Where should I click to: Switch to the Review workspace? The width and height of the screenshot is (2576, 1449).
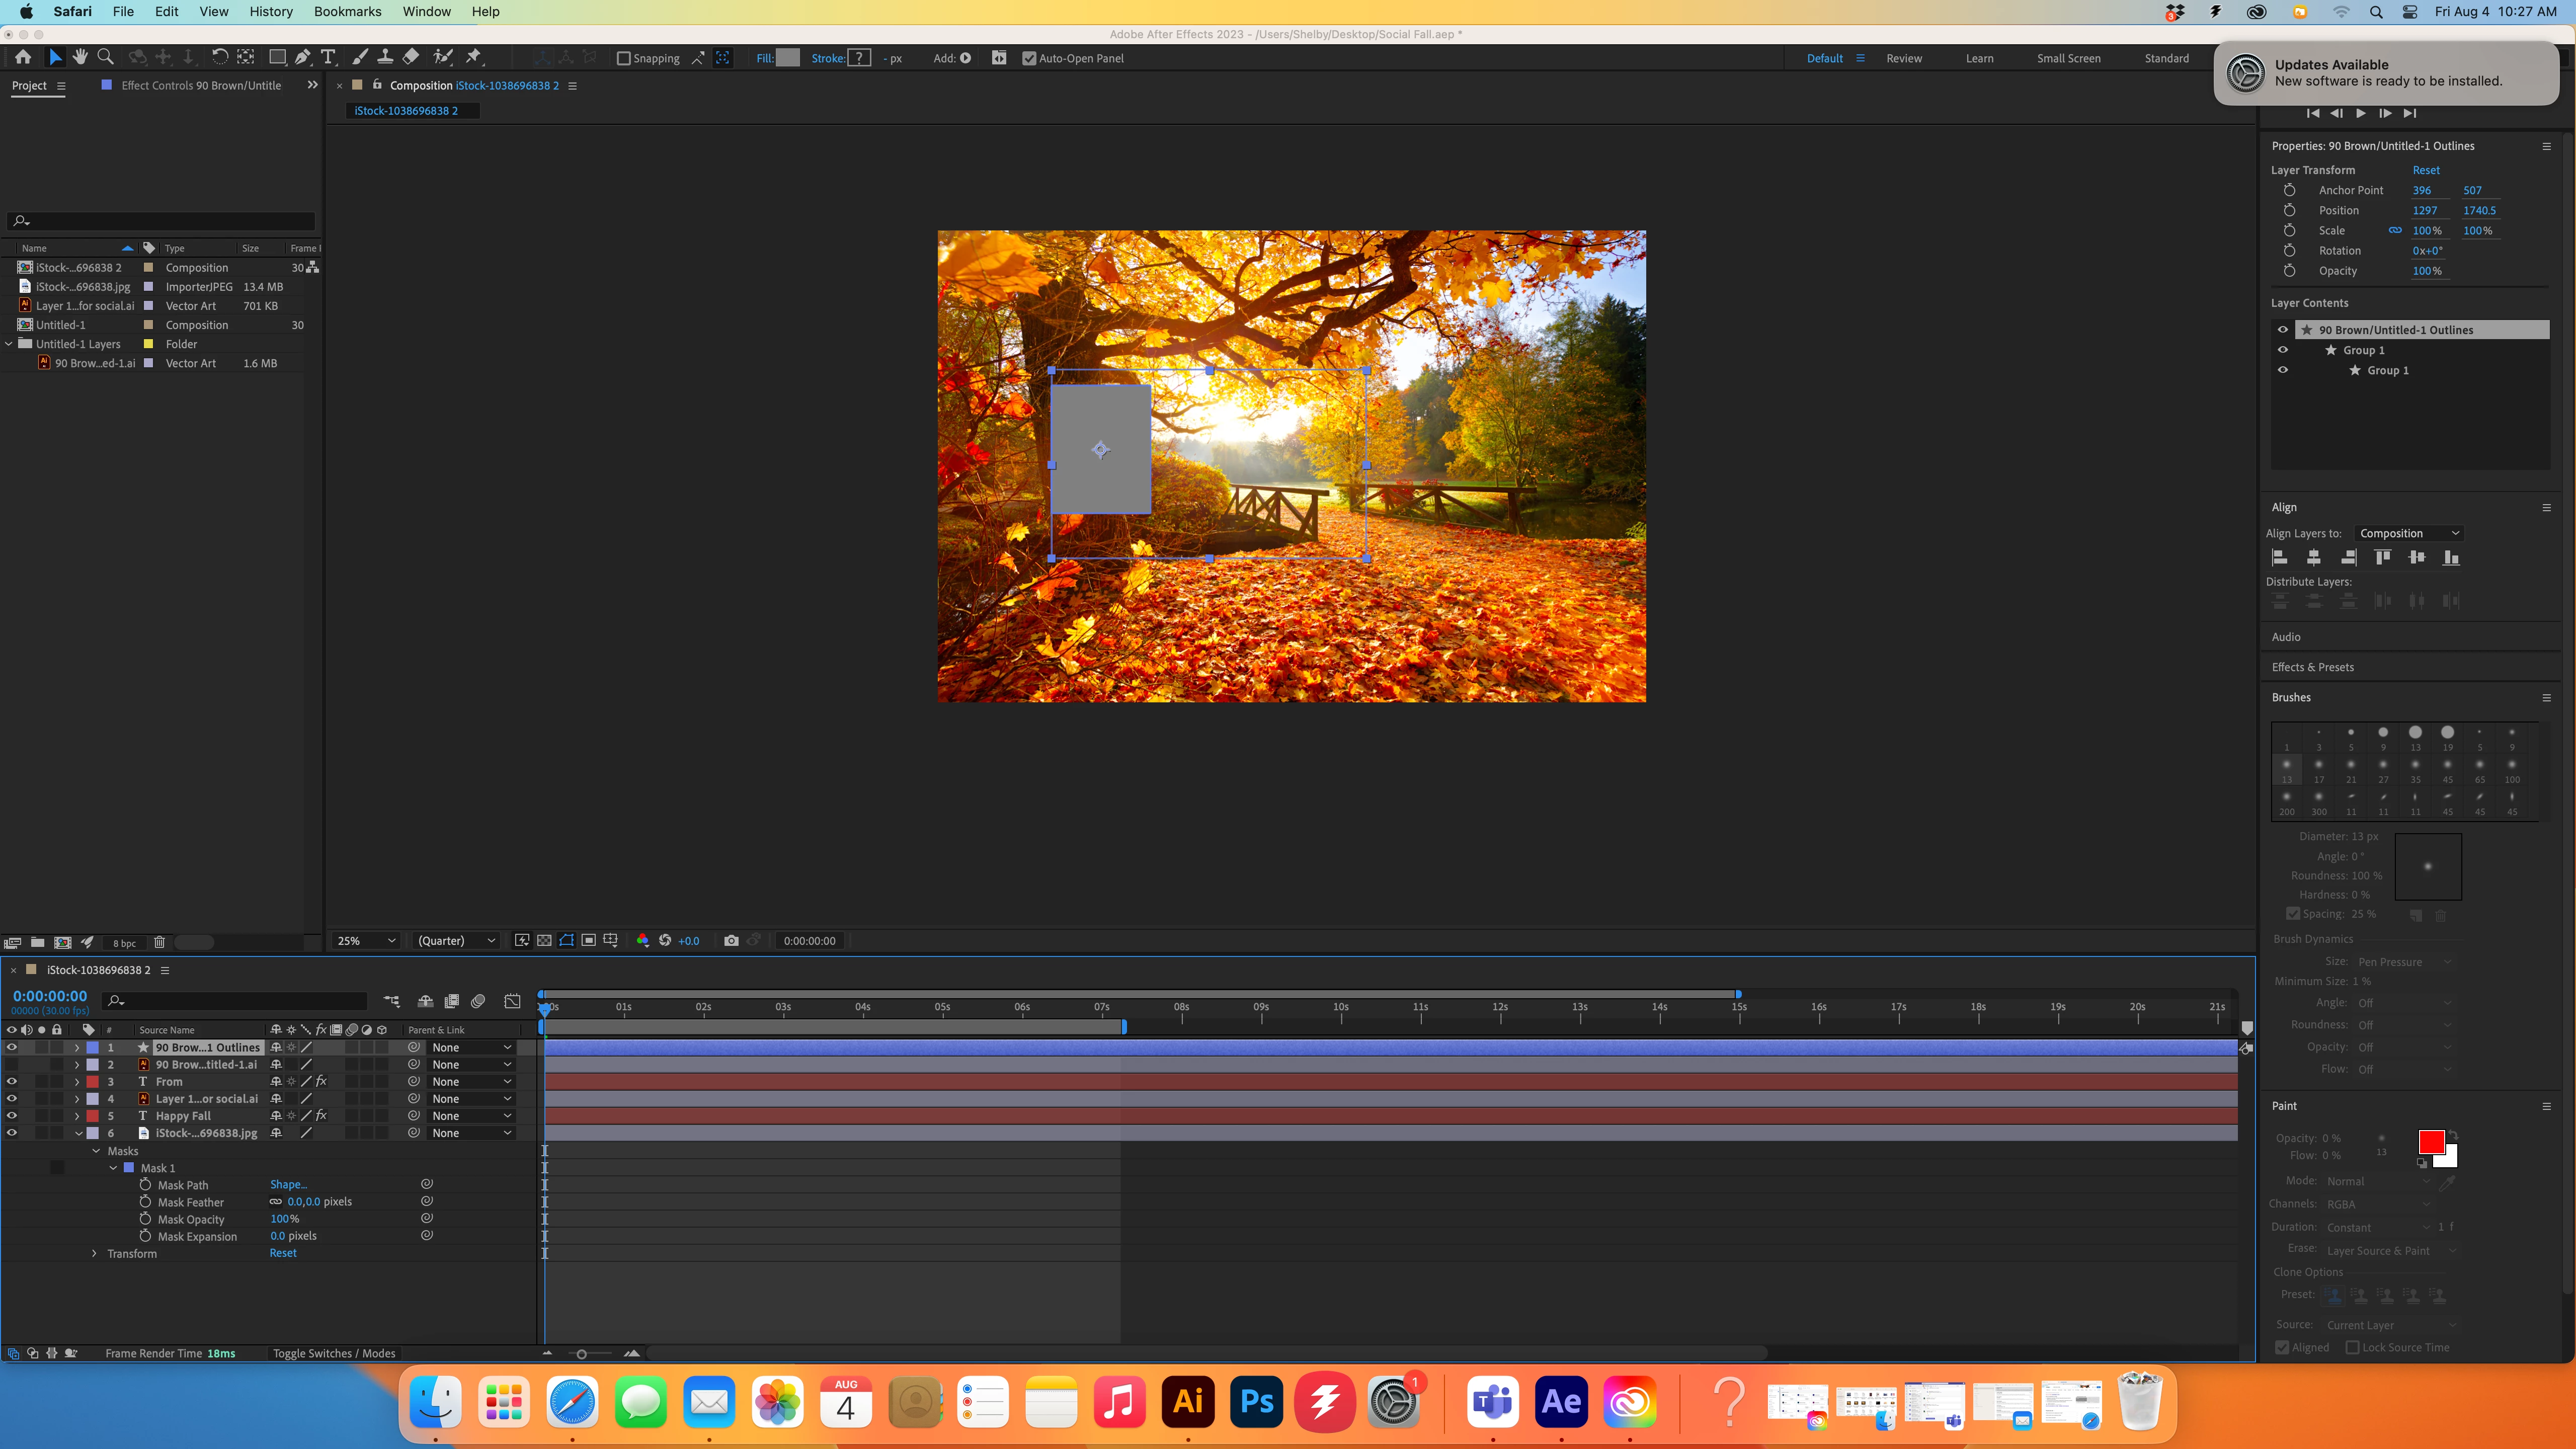(1904, 58)
